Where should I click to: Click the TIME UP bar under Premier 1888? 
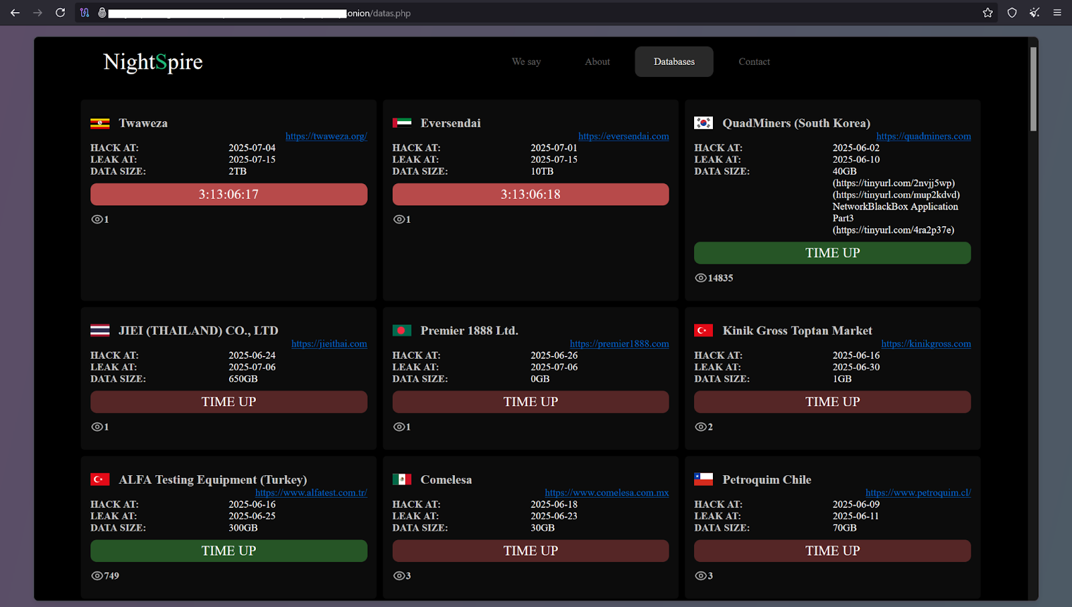[x=531, y=402]
